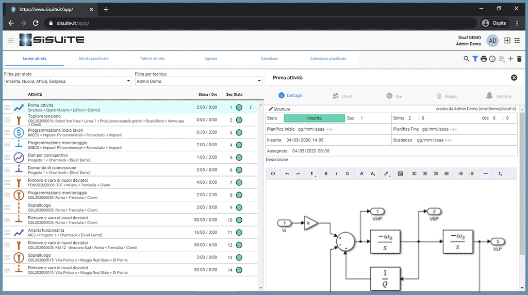Open the three-dot menu on Prima attività row
Image resolution: width=528 pixels, height=295 pixels.
(x=251, y=107)
